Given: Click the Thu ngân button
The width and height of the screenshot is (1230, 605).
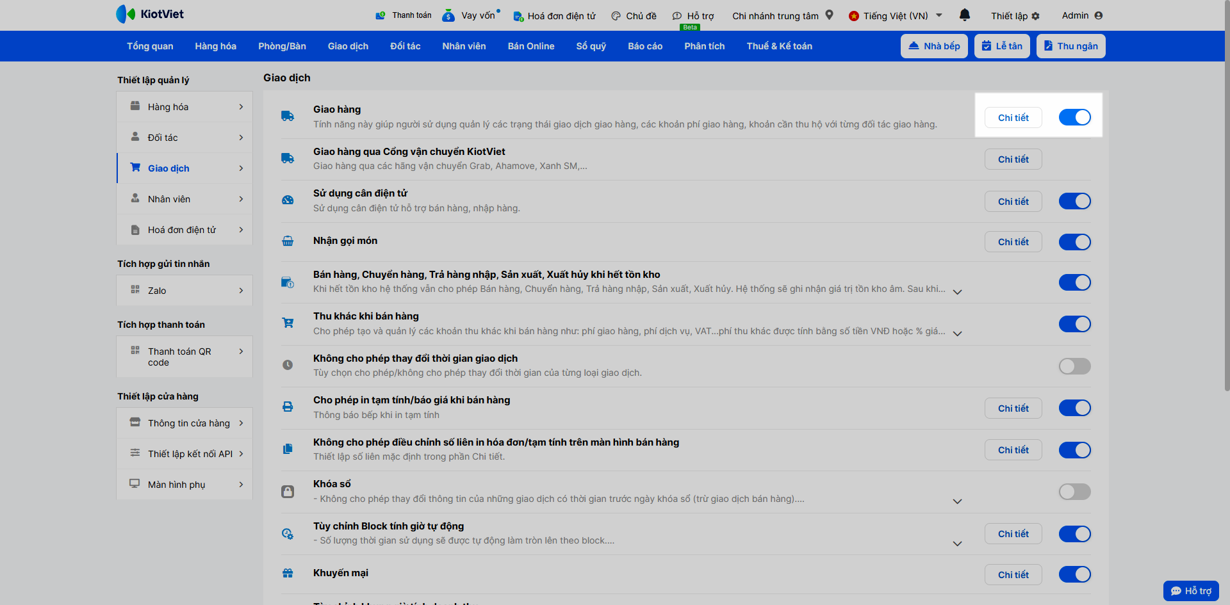Looking at the screenshot, I should pos(1070,46).
